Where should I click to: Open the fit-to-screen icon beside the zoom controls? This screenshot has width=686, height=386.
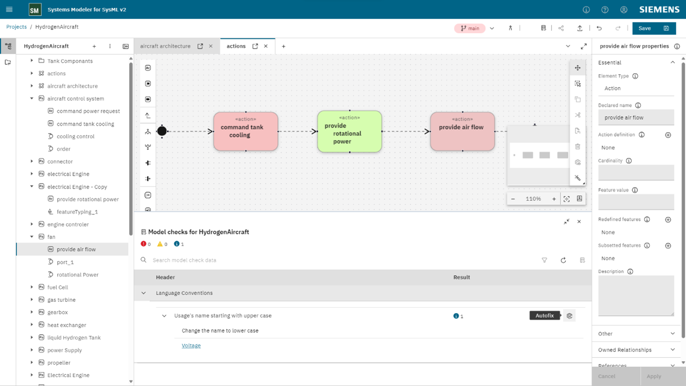click(x=566, y=198)
